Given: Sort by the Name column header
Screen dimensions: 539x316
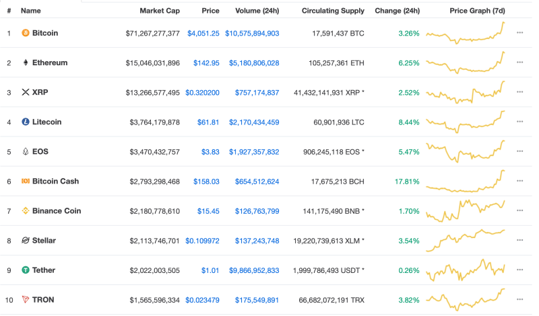Looking at the screenshot, I should coord(31,11).
